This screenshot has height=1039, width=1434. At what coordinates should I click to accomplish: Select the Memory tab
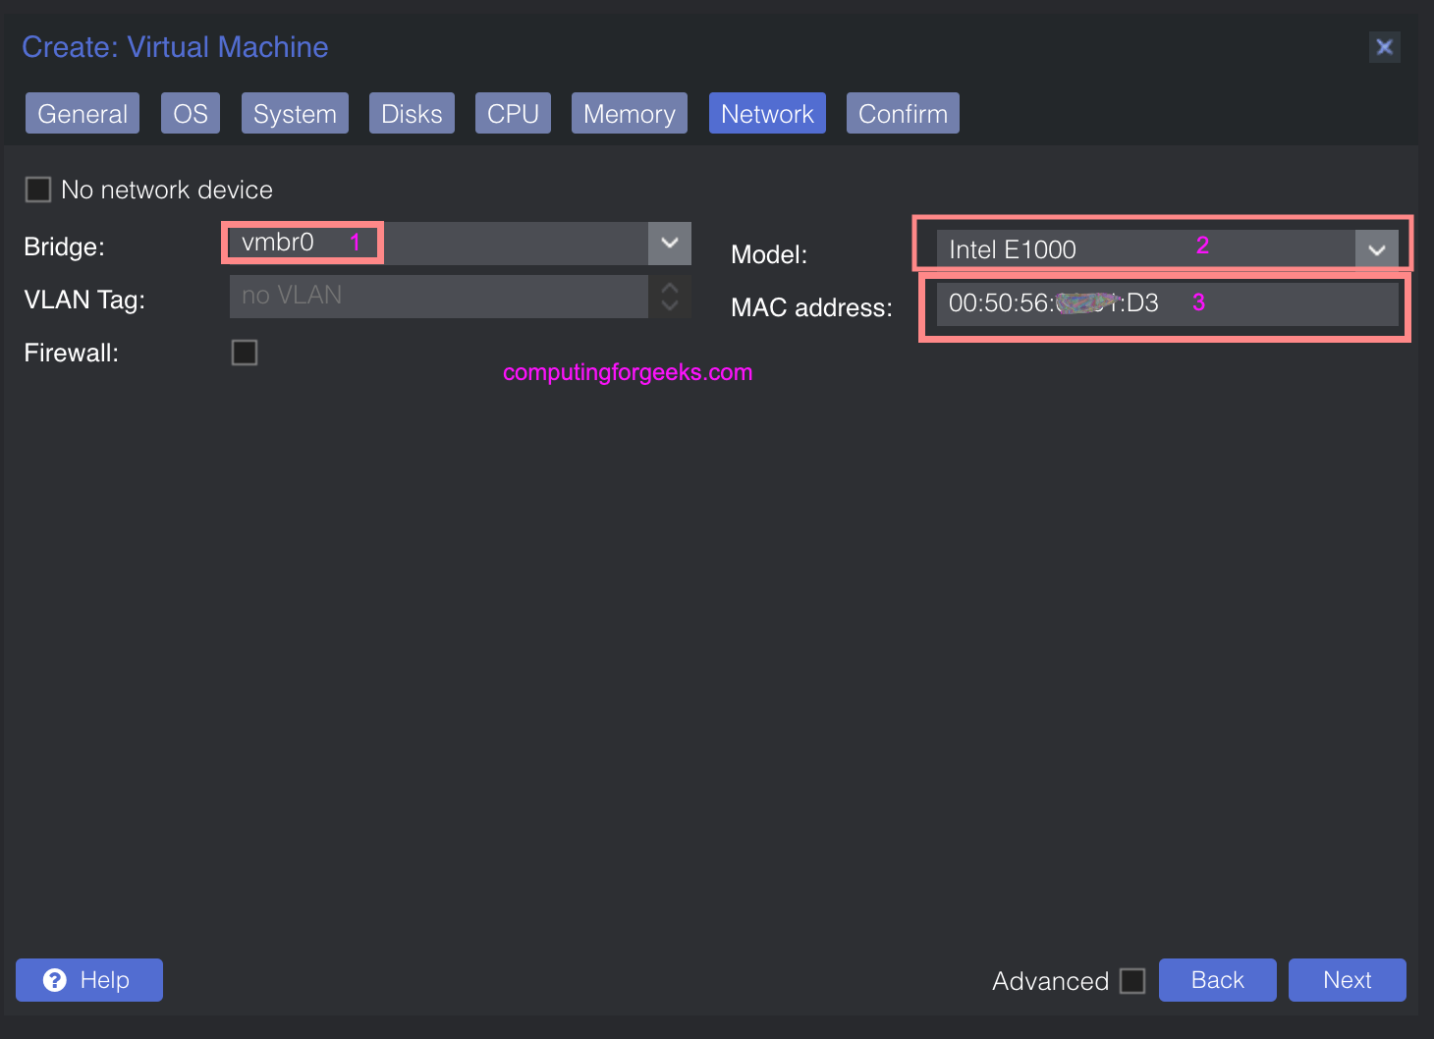pyautogui.click(x=629, y=112)
